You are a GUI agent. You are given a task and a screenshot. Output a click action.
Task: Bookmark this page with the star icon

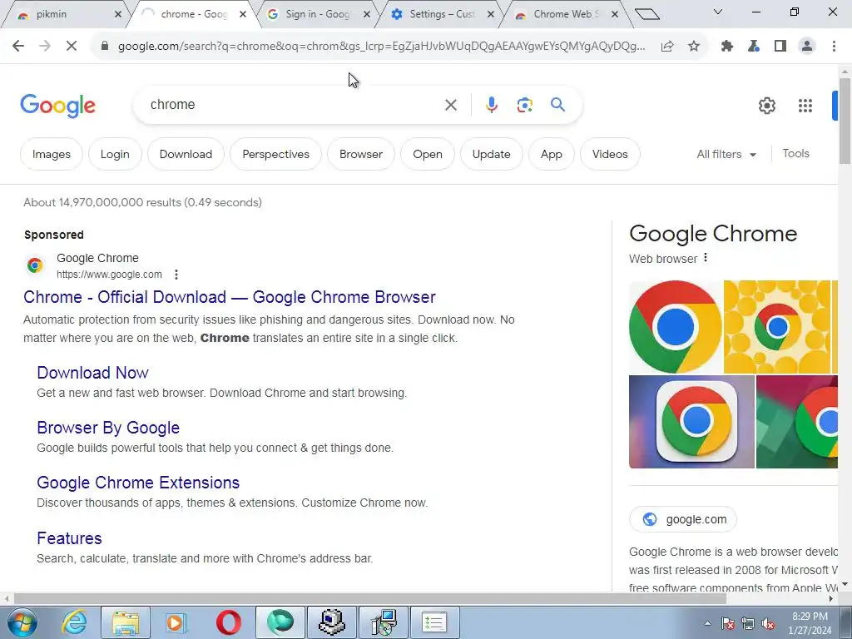pos(694,47)
